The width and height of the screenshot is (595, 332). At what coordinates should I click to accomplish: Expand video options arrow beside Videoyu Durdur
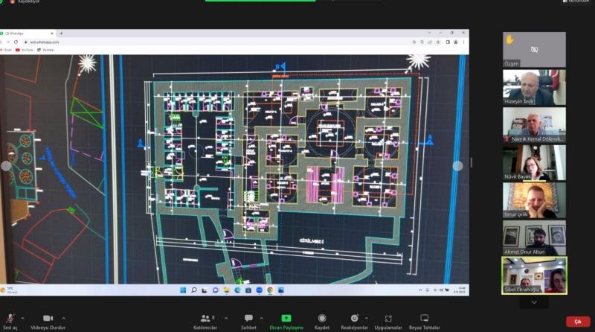[64, 318]
